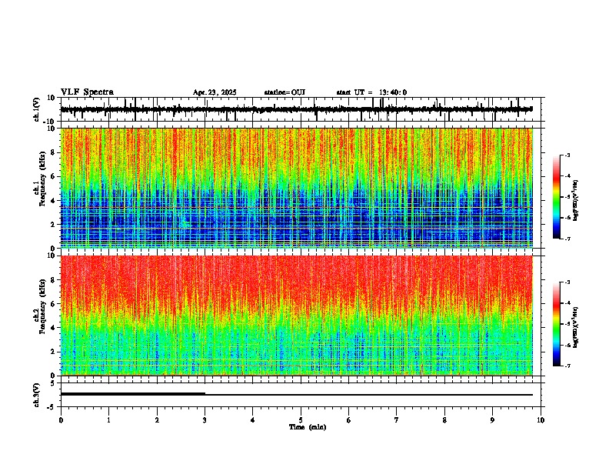This screenshot has width=609, height=471.
Task: Click the log(PSD) label of ch.1 color bar
Action: pyautogui.click(x=575, y=201)
